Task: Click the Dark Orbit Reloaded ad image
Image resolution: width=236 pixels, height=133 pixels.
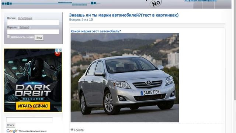Action: tap(33, 80)
